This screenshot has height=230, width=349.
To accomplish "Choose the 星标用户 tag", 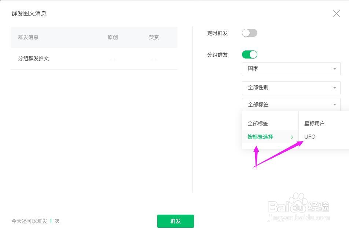I will (314, 124).
